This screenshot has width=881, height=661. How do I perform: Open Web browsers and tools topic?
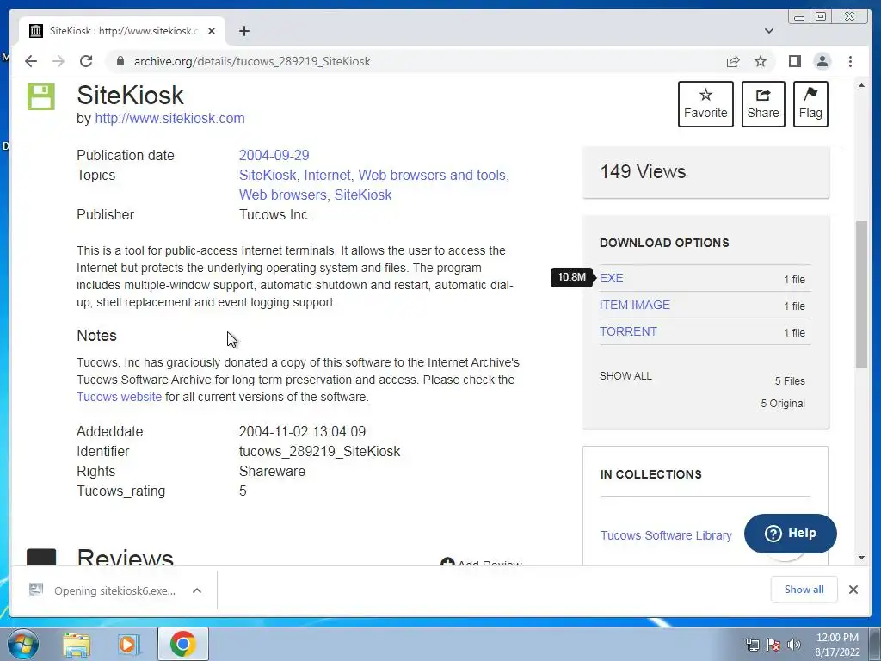click(x=432, y=176)
